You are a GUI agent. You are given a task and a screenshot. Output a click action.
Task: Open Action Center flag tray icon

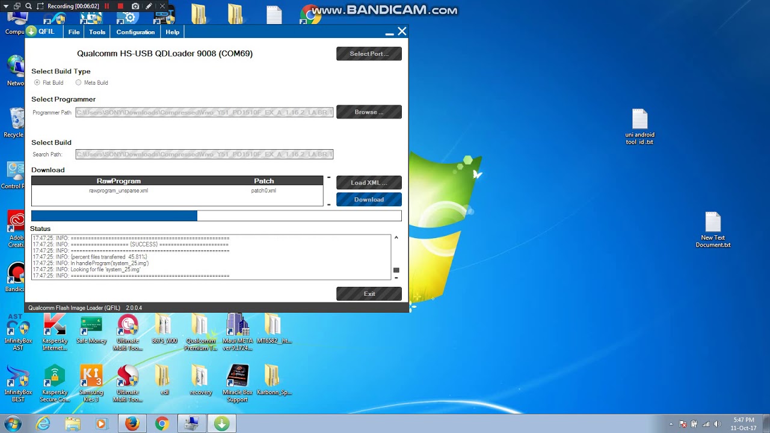[683, 424]
